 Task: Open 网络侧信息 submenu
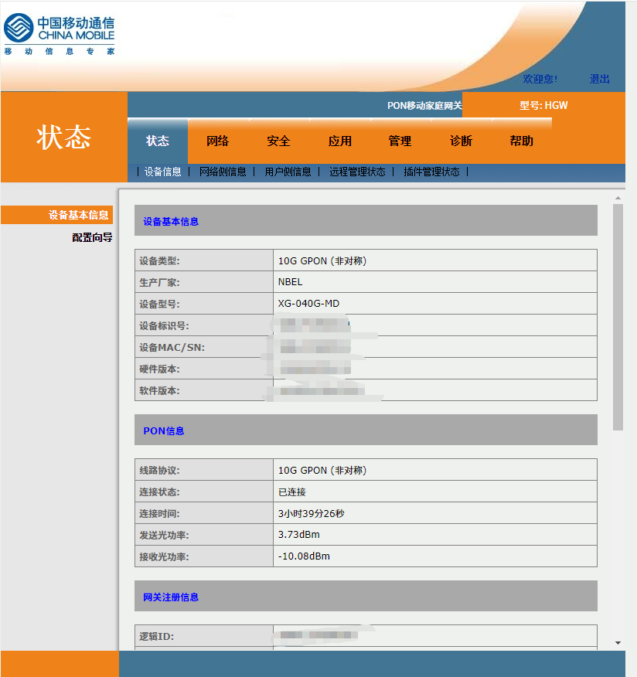pos(223,172)
